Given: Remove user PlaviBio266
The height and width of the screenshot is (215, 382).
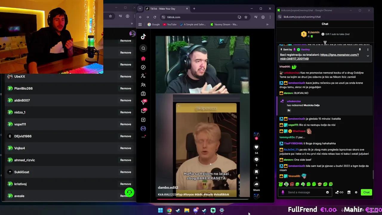Looking at the screenshot, I should point(126,88).
